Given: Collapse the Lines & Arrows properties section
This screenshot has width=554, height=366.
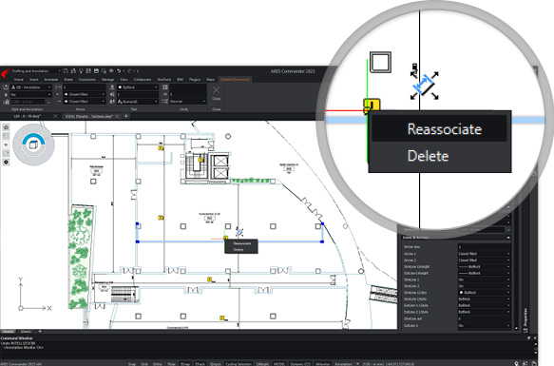Looking at the screenshot, I should (508, 238).
